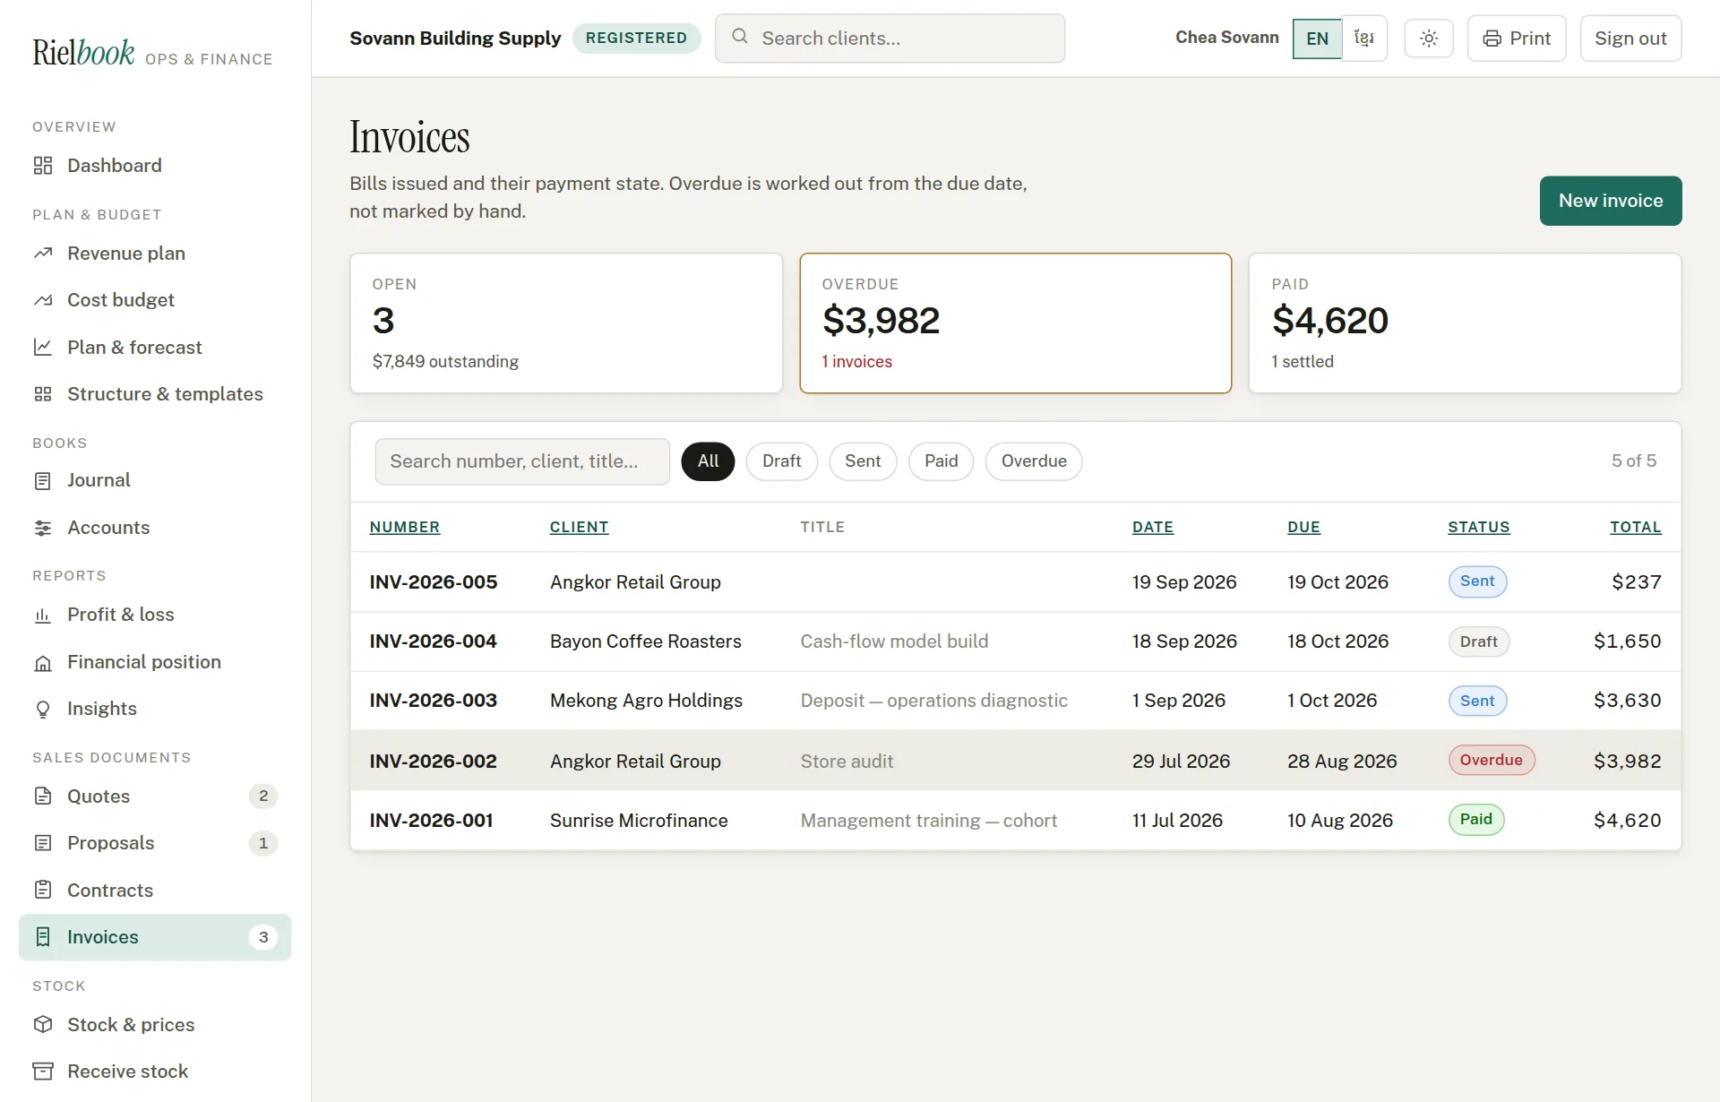Screen dimensions: 1720x1102
Task: Click the Print button
Action: tap(1517, 39)
